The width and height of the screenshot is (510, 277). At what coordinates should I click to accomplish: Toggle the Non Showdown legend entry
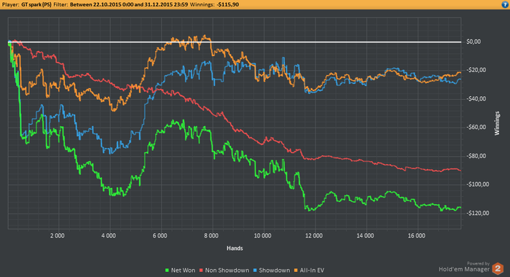224,270
